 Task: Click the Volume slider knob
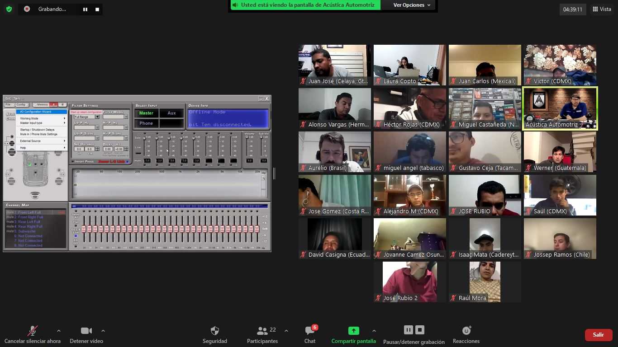pos(247,137)
